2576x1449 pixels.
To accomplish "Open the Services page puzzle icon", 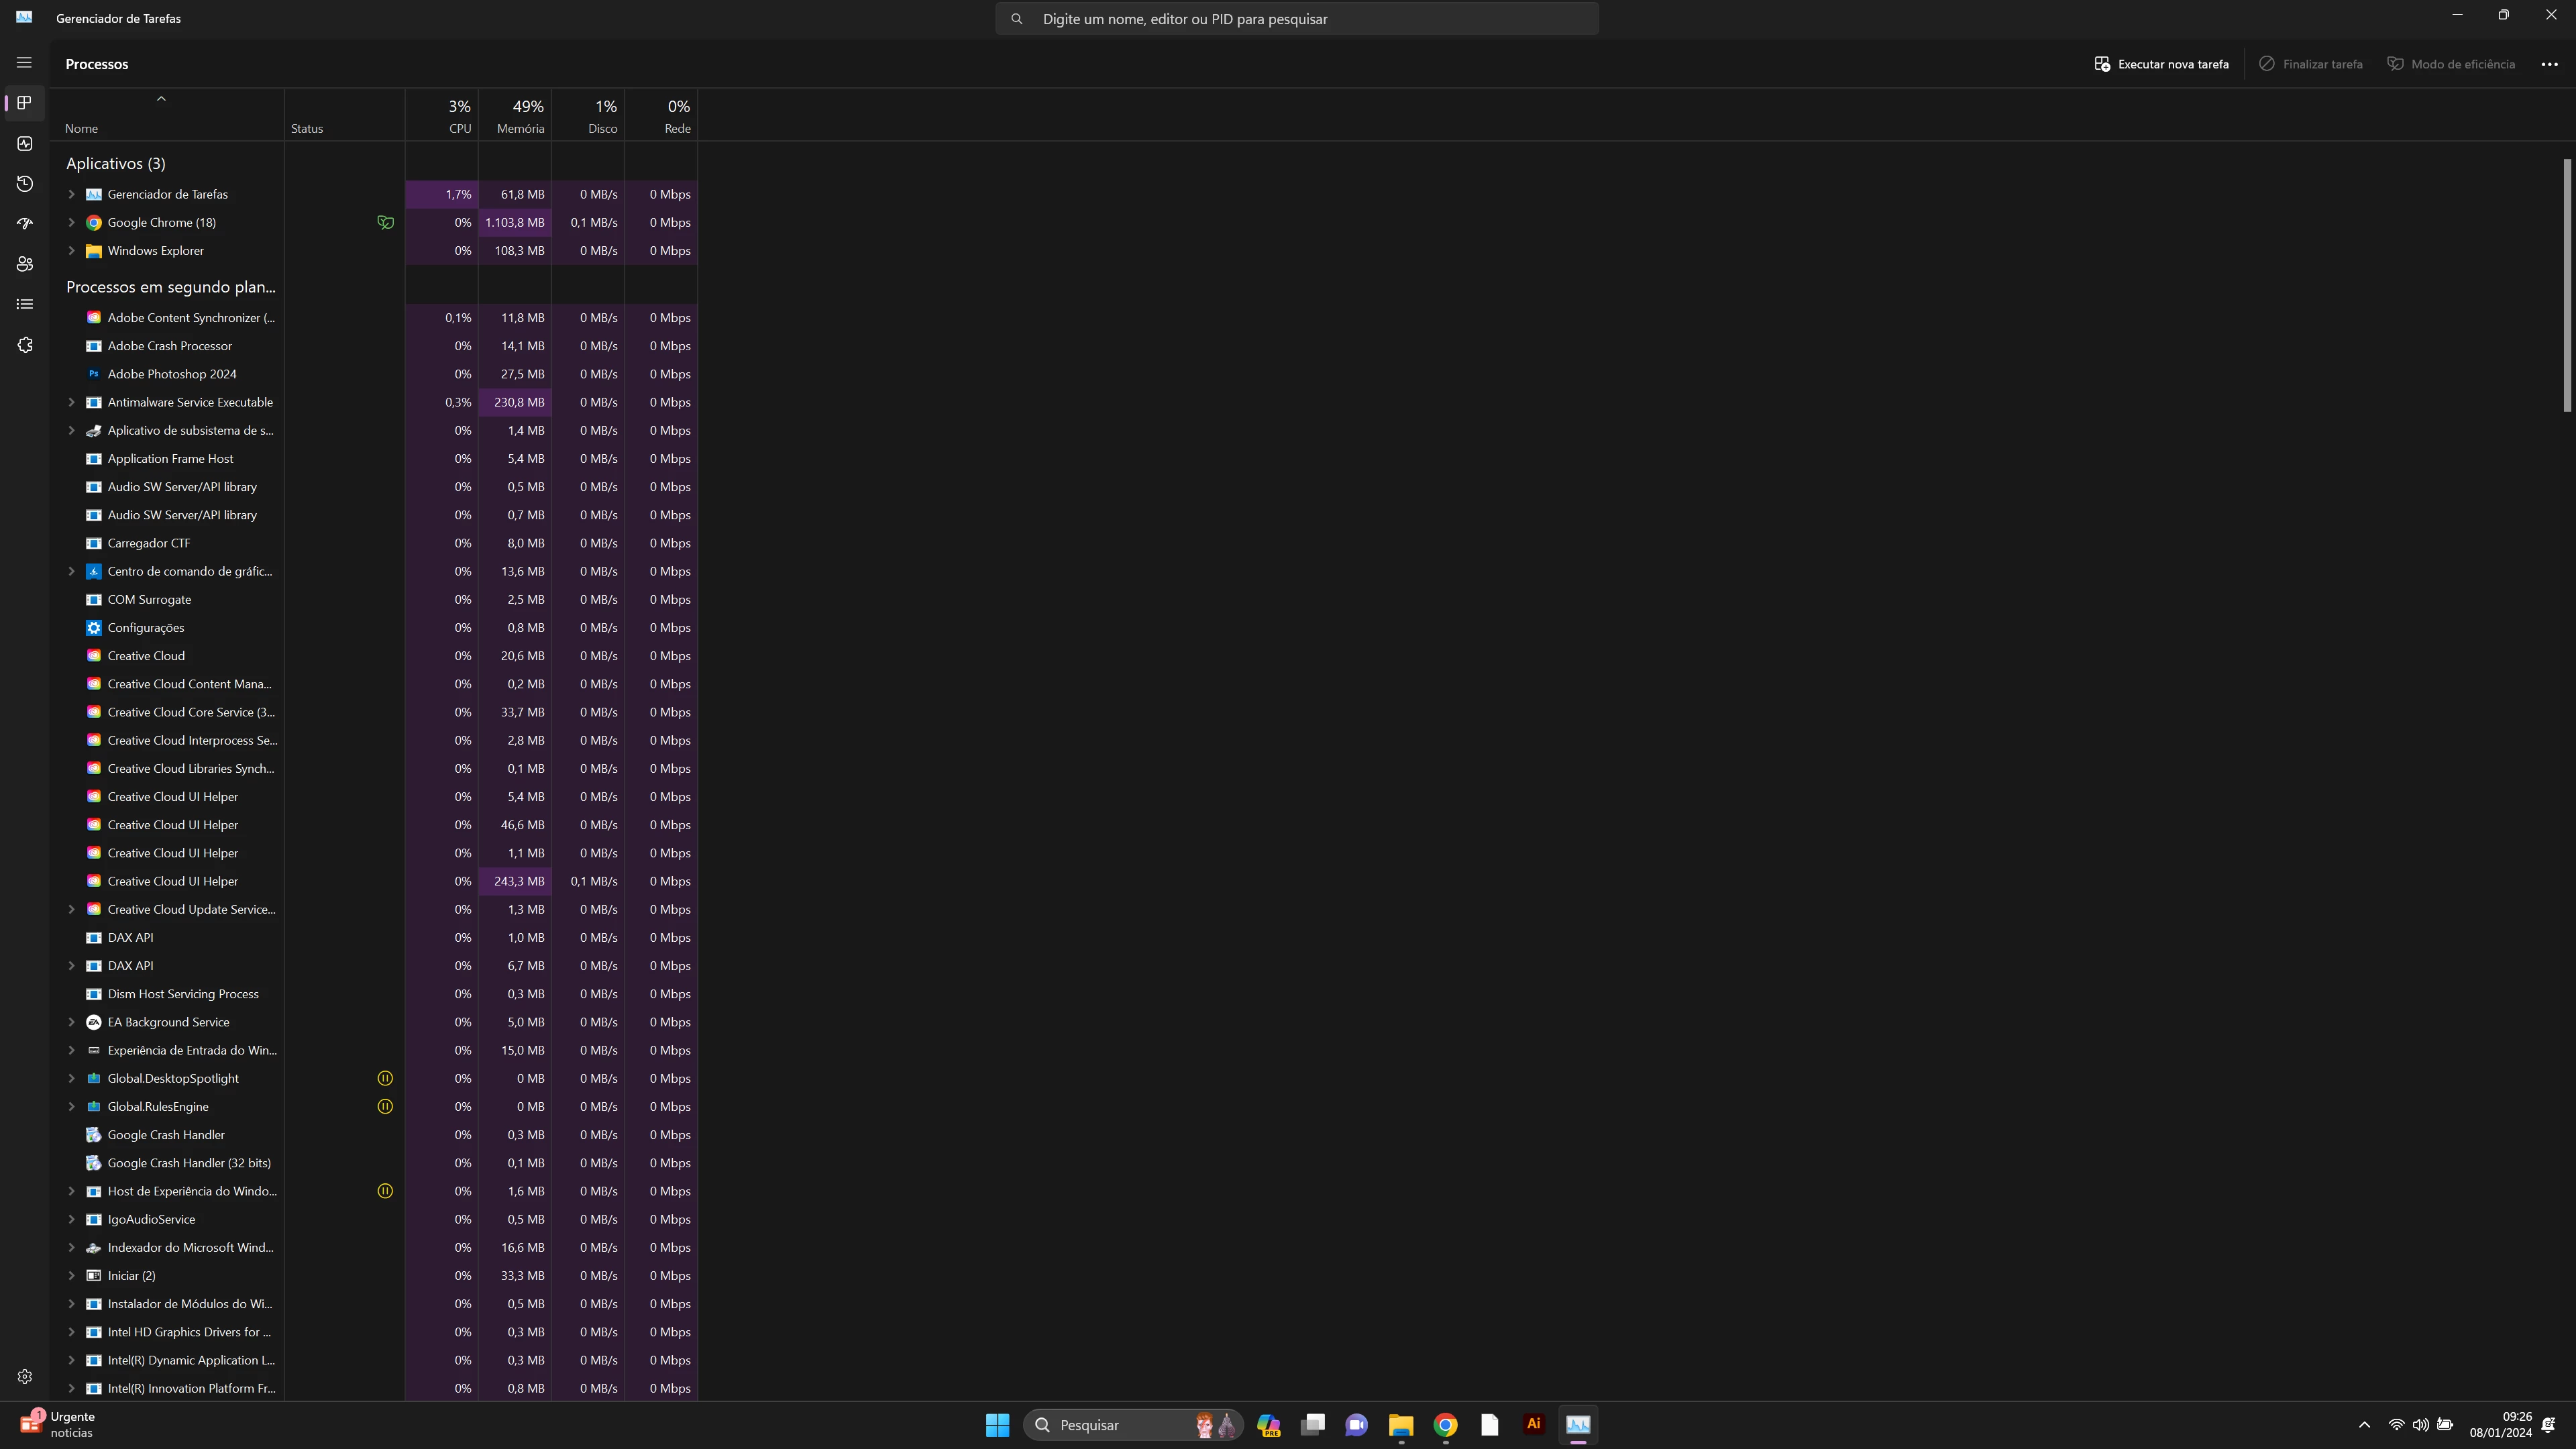I will pos(25,345).
